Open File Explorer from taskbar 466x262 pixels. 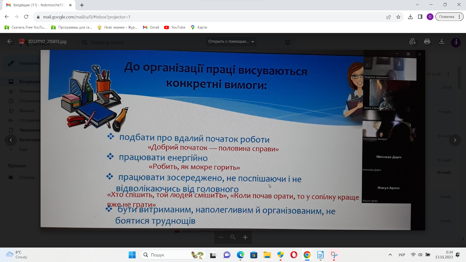tap(267, 255)
